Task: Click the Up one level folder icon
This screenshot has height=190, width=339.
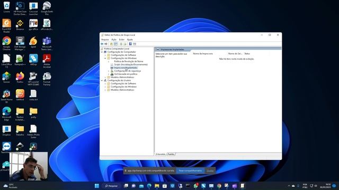Action: (x=112, y=44)
